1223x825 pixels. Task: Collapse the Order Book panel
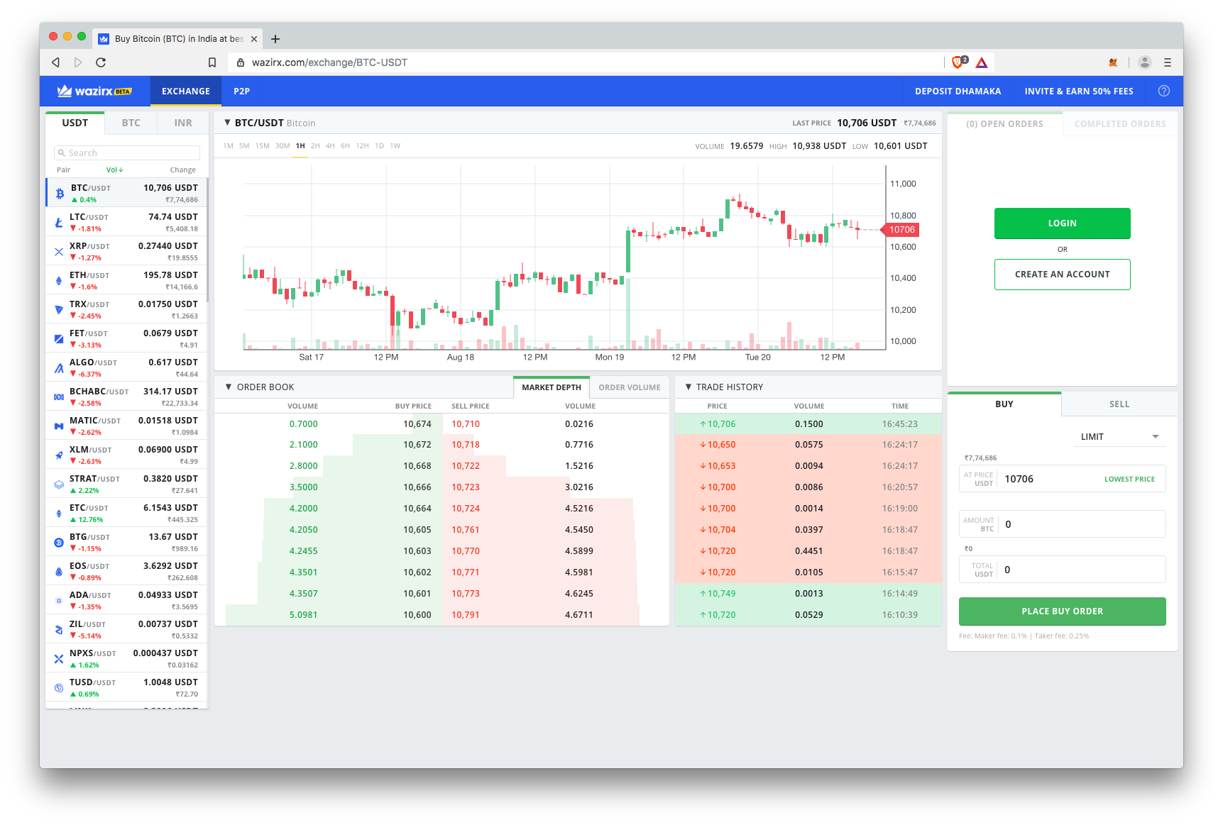[x=229, y=387]
